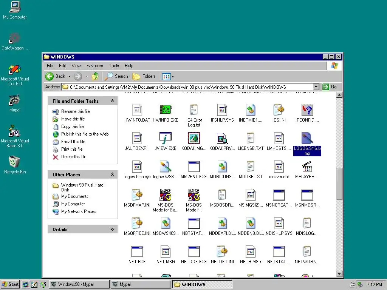Select the MPLAYER clapperboard icon
The height and width of the screenshot is (290, 387).
pos(307,167)
